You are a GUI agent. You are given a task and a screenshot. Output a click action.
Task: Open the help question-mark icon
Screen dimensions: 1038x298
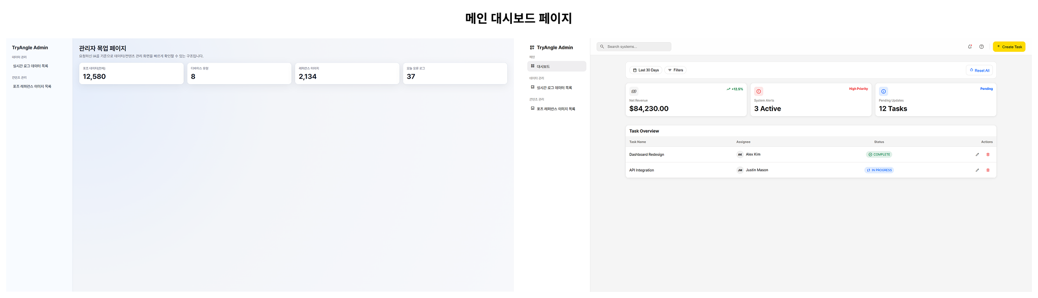(x=982, y=47)
